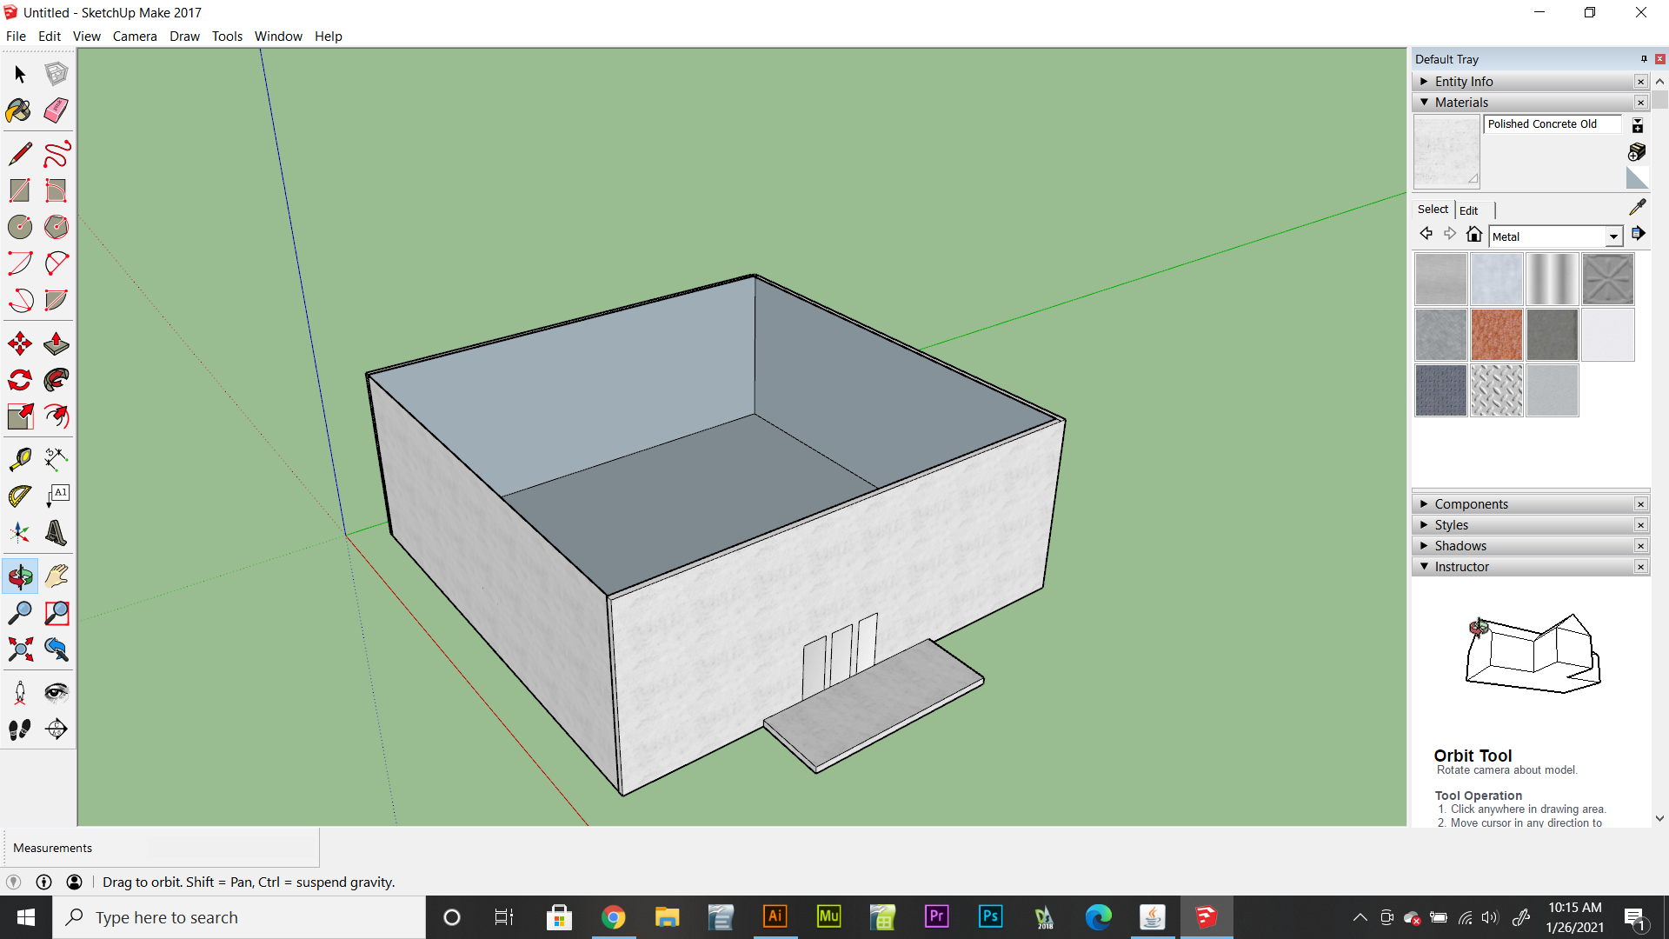The height and width of the screenshot is (939, 1669).
Task: Choose the Section Plane tool
Action: click(x=57, y=729)
